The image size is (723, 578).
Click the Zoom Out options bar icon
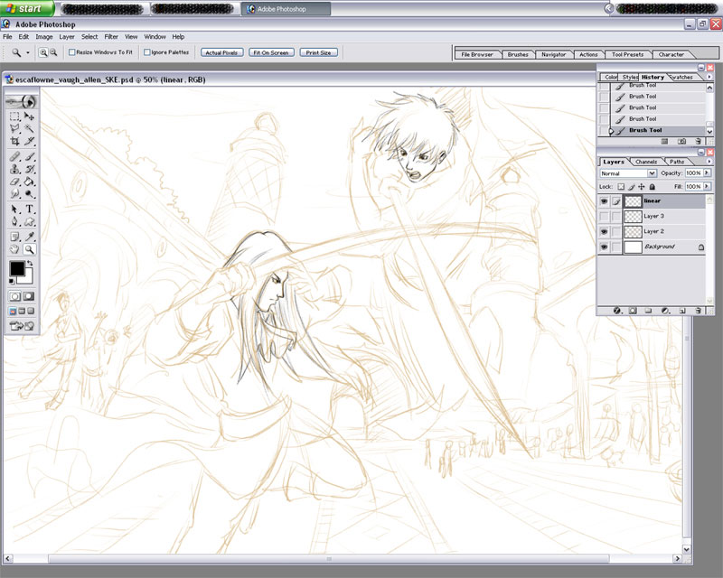pyautogui.click(x=53, y=52)
